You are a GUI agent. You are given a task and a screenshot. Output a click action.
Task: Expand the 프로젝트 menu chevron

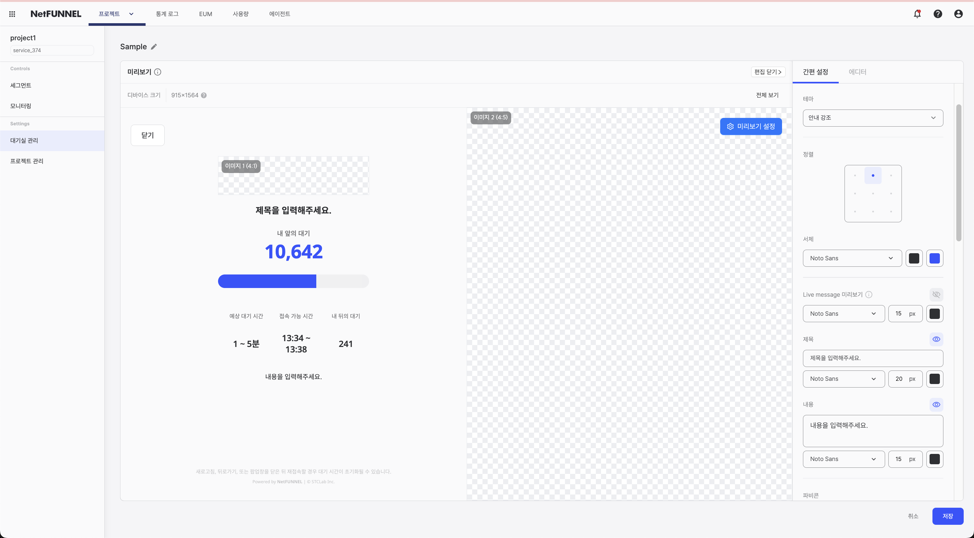click(x=131, y=14)
